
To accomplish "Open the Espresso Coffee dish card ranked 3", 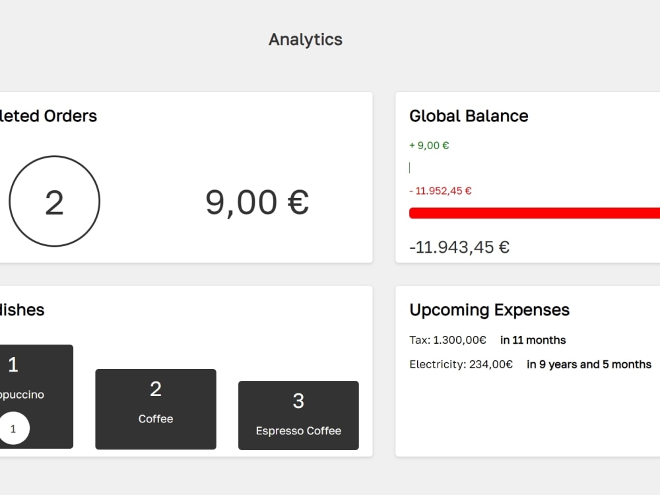I will 298,415.
